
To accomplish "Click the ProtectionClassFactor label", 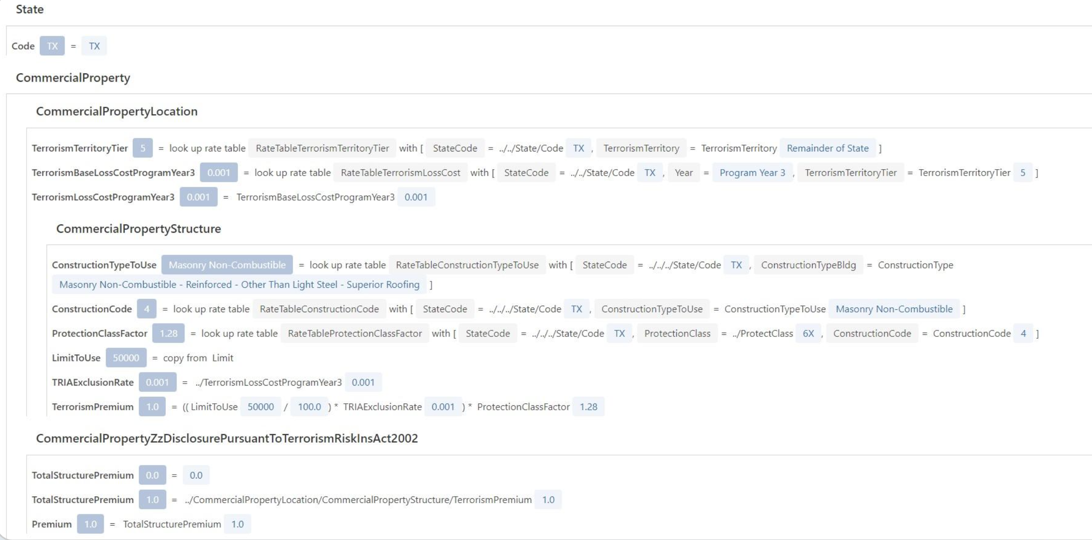I will coord(100,333).
